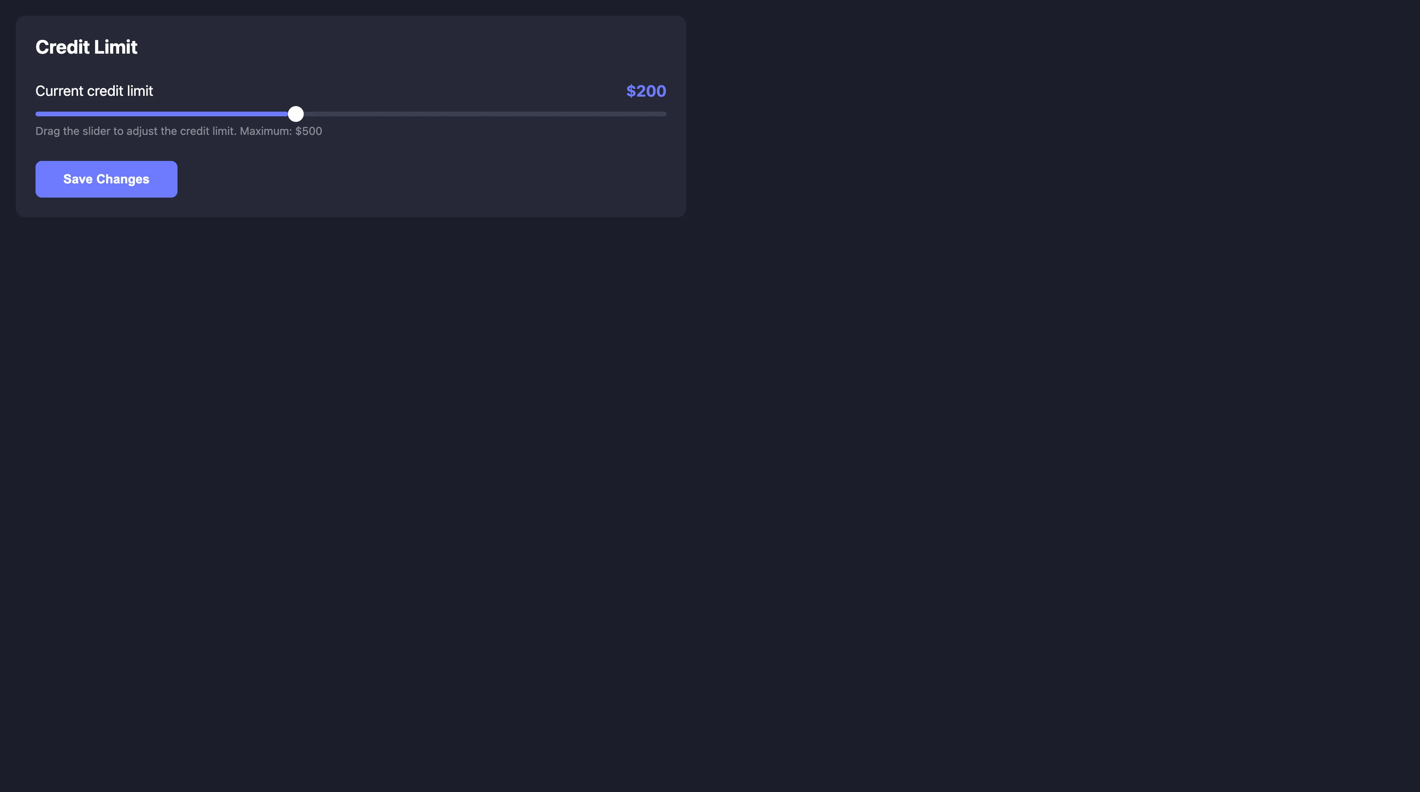Click the purple Save Changes rectangle
The height and width of the screenshot is (792, 1420).
pos(106,179)
